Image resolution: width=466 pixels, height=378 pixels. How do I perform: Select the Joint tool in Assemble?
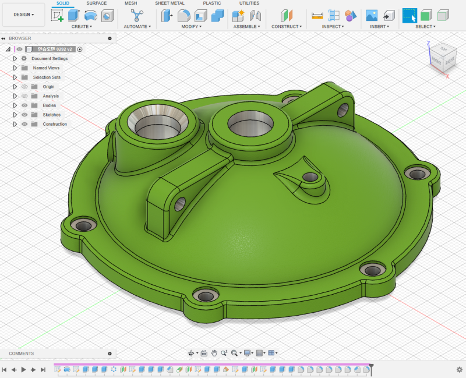point(255,16)
